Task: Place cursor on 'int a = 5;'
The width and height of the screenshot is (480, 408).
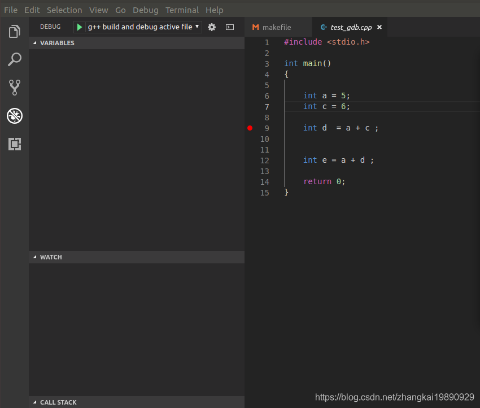Action: point(326,96)
